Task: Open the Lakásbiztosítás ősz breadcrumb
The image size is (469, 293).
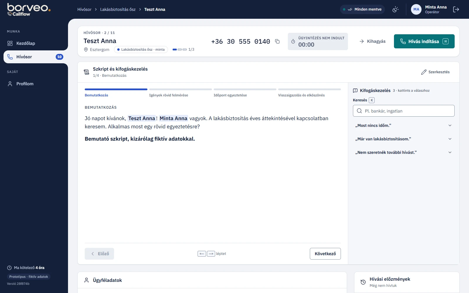Action: pos(118,9)
